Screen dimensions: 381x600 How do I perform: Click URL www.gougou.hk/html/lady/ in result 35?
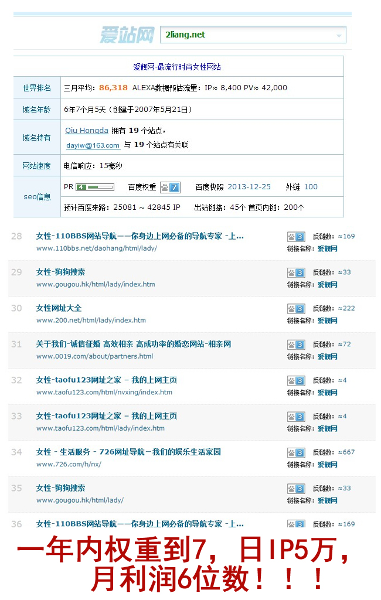coord(80,500)
